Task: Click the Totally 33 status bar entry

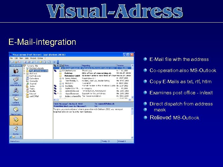Action: click(106, 141)
